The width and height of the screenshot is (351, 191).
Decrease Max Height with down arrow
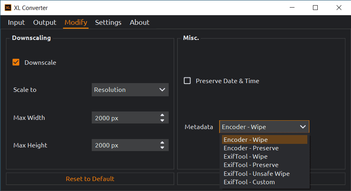(162, 148)
